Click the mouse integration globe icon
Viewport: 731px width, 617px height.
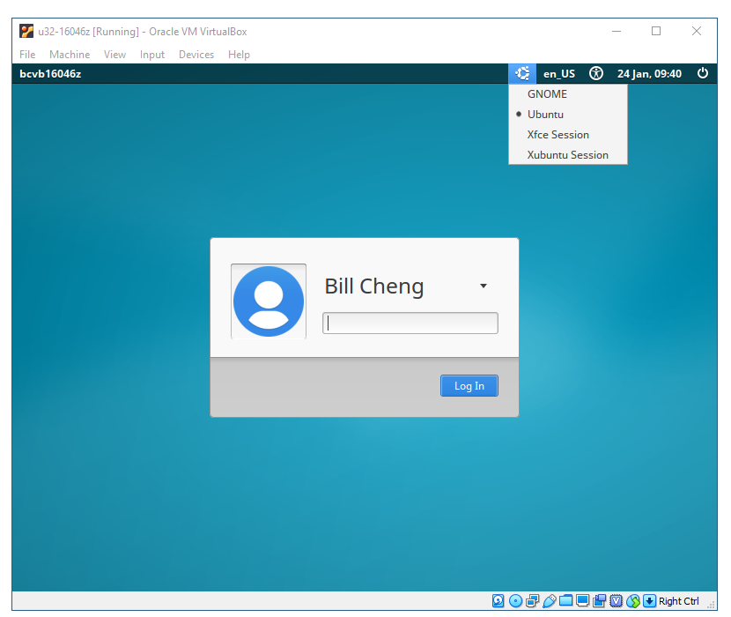point(633,601)
